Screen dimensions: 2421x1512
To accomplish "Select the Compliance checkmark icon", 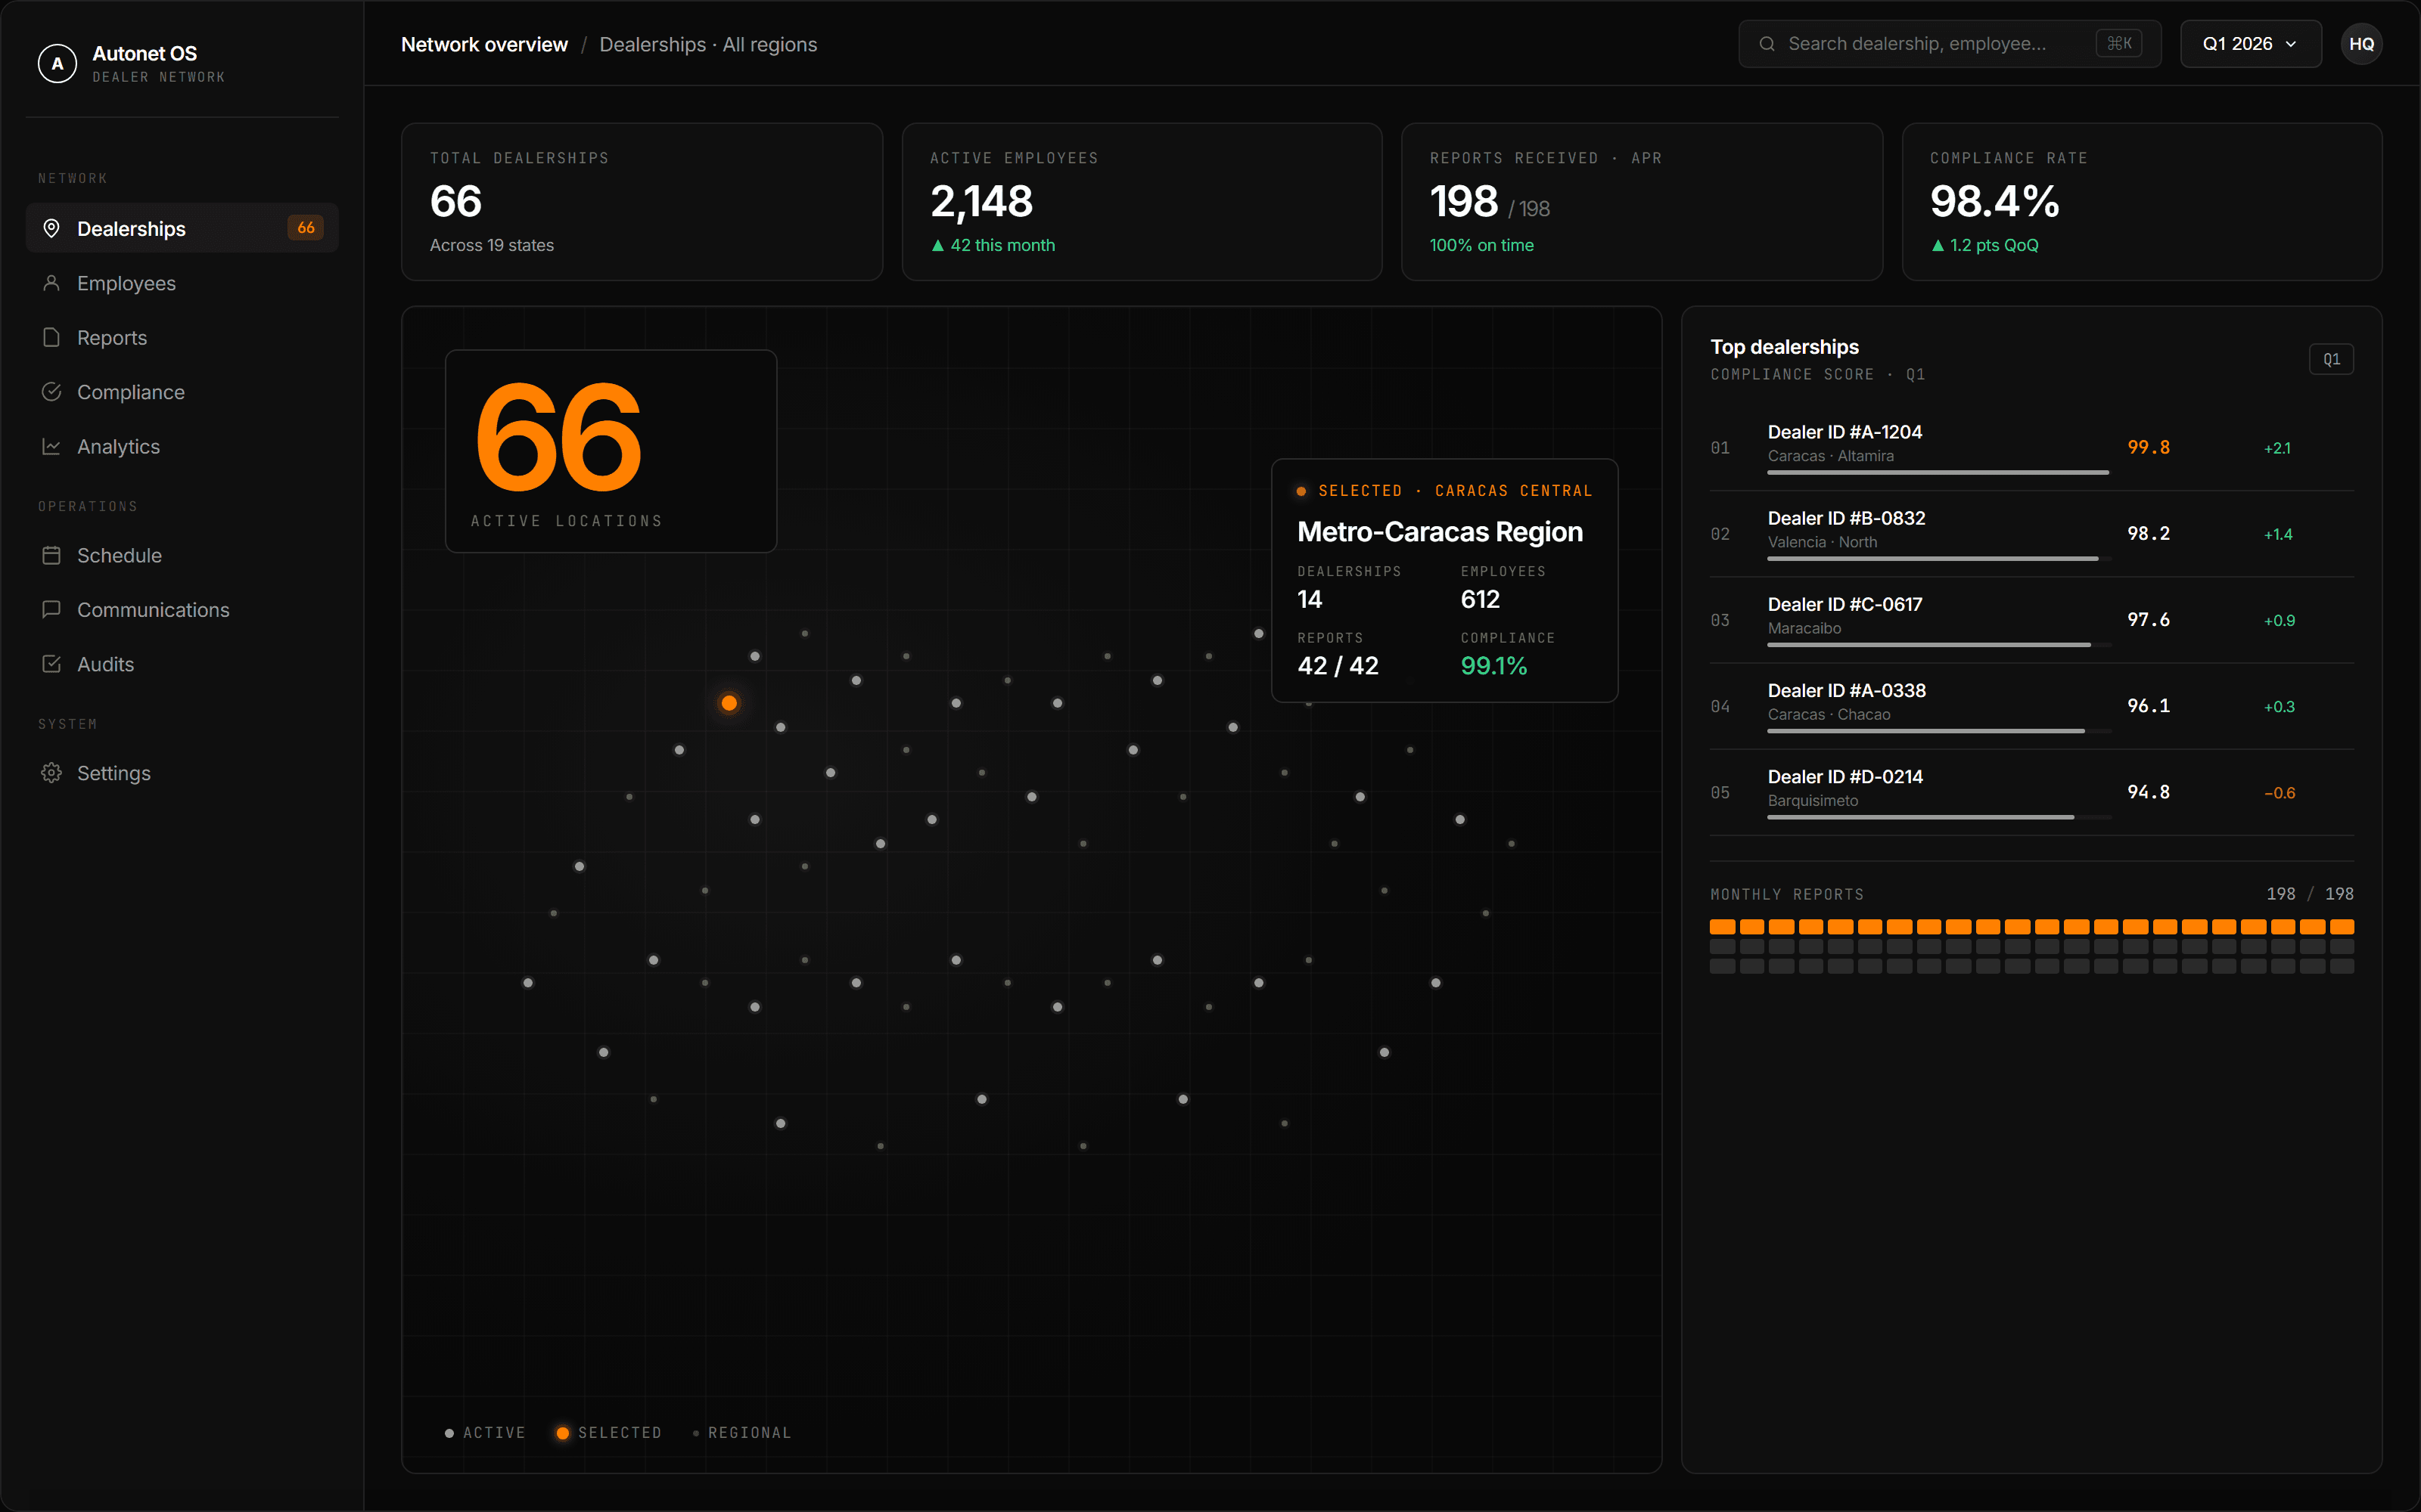I will pos(52,392).
